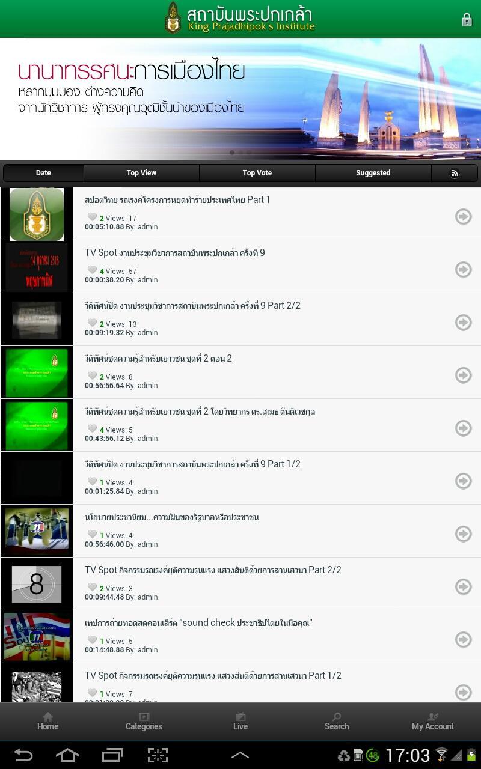Open the sound check concert thumbnail
Screen dimensions: 481x769
tap(37, 637)
